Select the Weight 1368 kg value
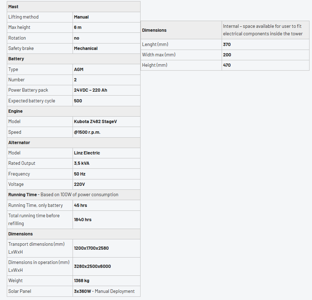 [81, 281]
